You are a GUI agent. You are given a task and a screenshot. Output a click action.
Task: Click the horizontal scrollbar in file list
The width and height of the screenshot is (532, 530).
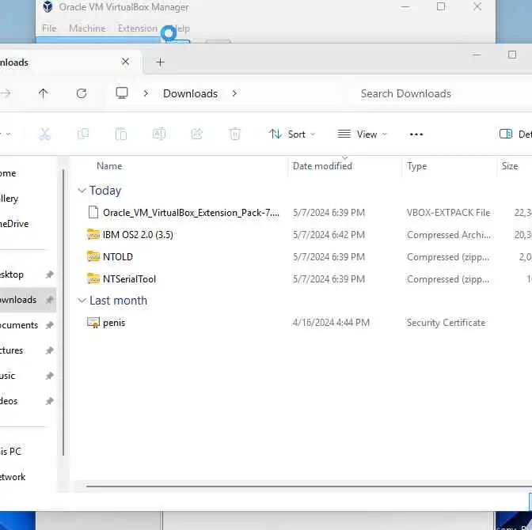[x=309, y=486]
